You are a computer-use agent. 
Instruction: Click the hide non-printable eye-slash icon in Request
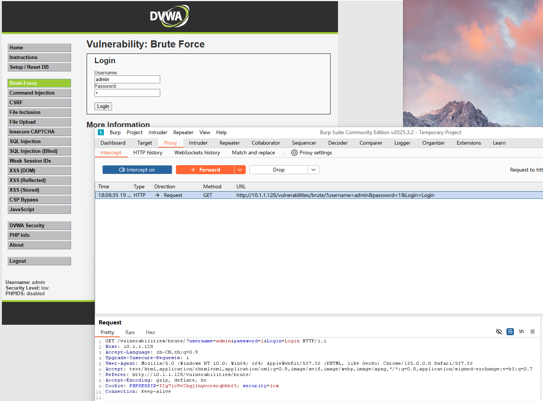(499, 331)
